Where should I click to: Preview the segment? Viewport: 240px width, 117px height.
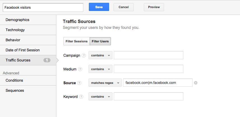(154, 7)
